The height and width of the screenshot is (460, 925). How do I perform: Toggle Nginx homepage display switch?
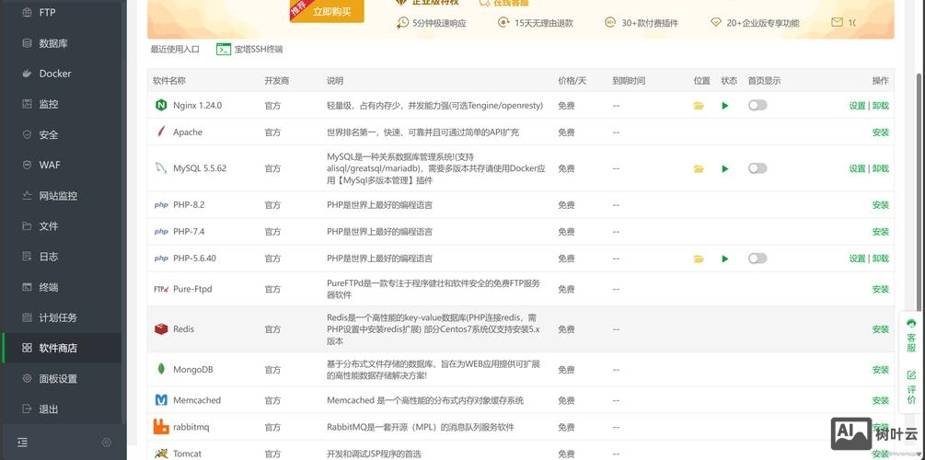[x=757, y=105]
